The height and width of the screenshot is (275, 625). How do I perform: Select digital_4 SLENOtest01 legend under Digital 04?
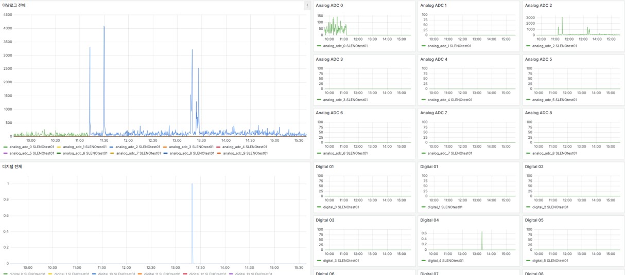point(445,261)
